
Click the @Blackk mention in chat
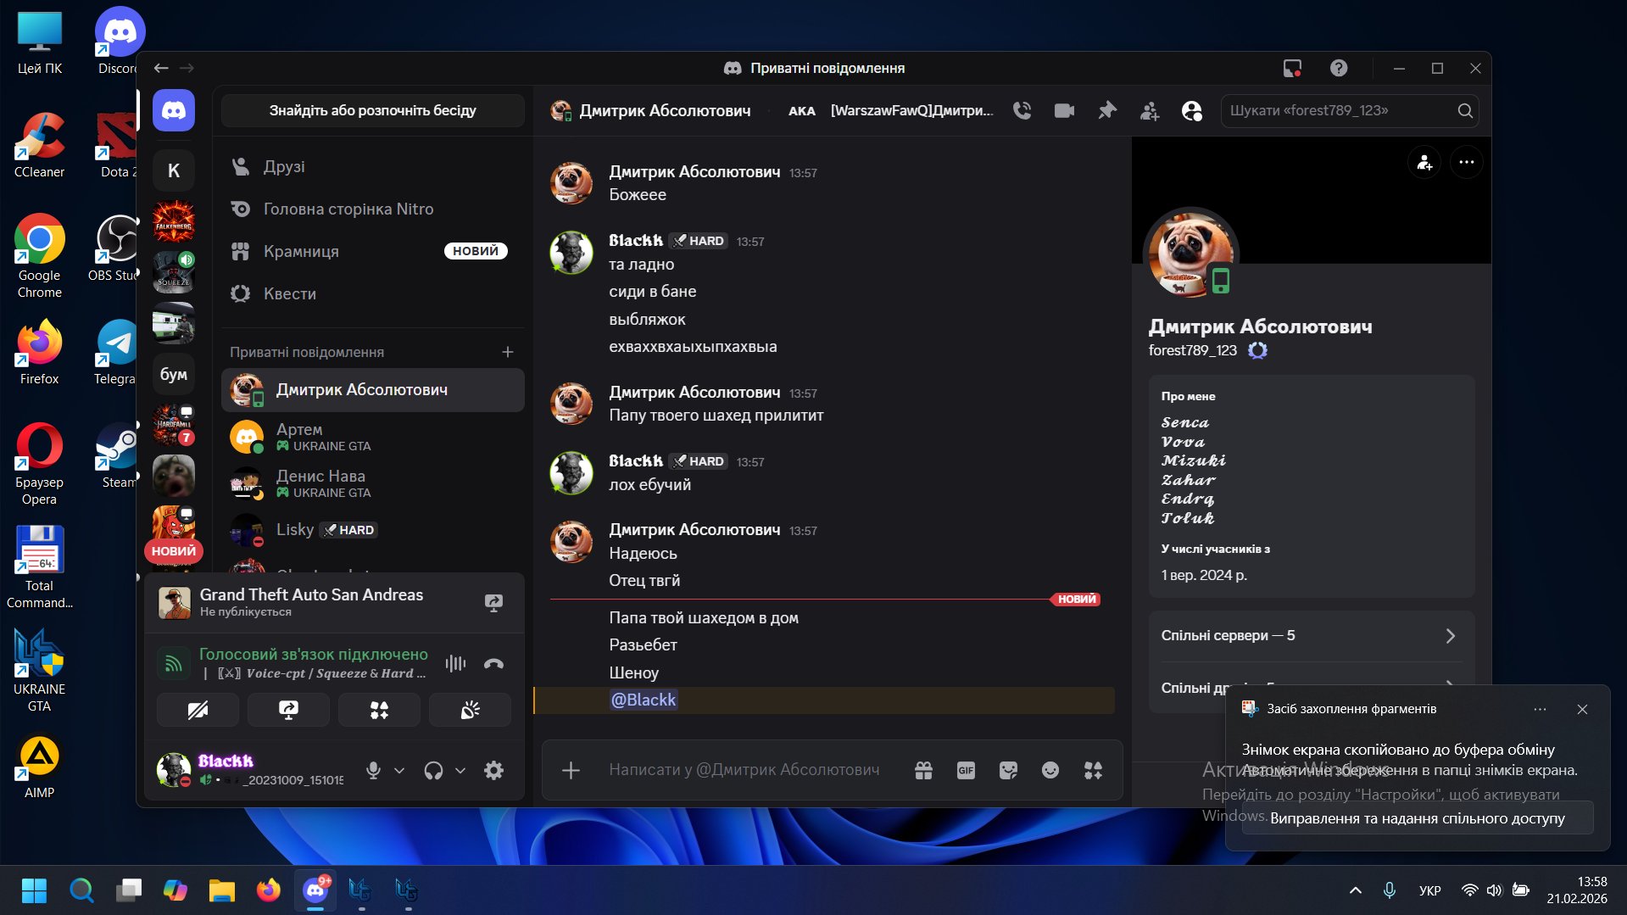pos(644,700)
